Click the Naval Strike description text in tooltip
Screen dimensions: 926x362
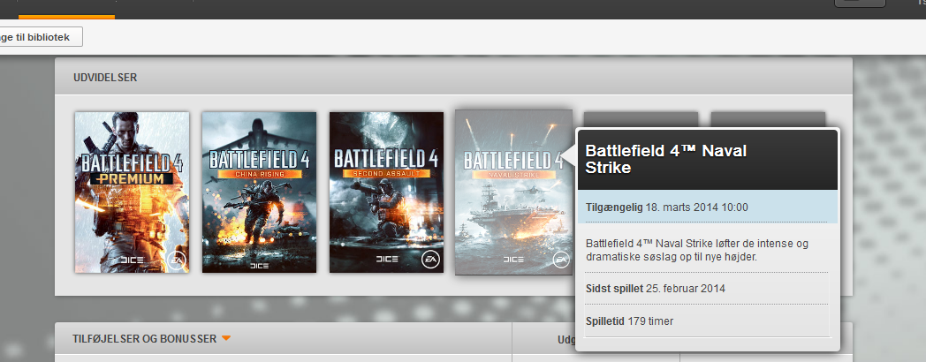click(697, 251)
